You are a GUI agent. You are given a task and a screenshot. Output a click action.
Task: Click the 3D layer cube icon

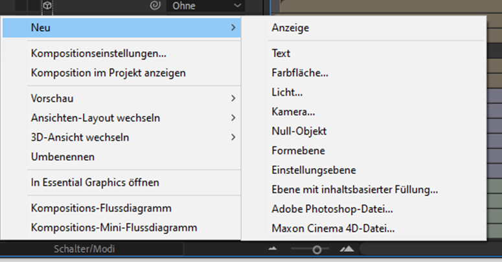pos(47,6)
